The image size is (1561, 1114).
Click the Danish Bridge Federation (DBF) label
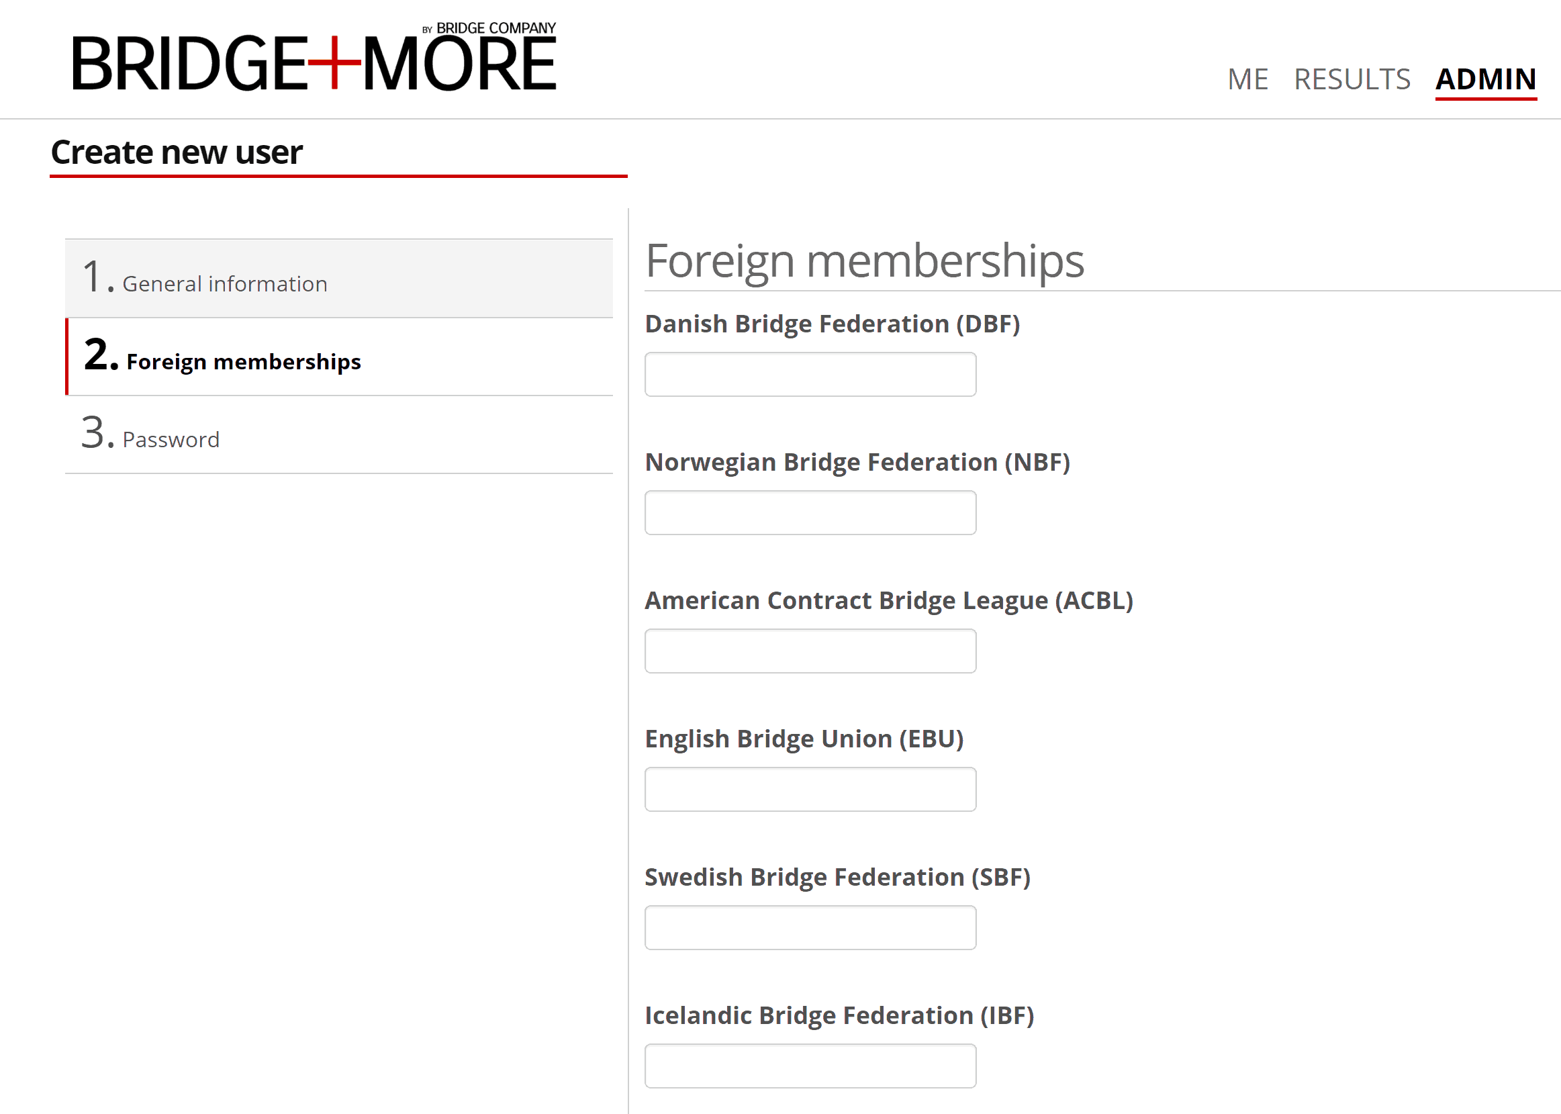(x=832, y=324)
